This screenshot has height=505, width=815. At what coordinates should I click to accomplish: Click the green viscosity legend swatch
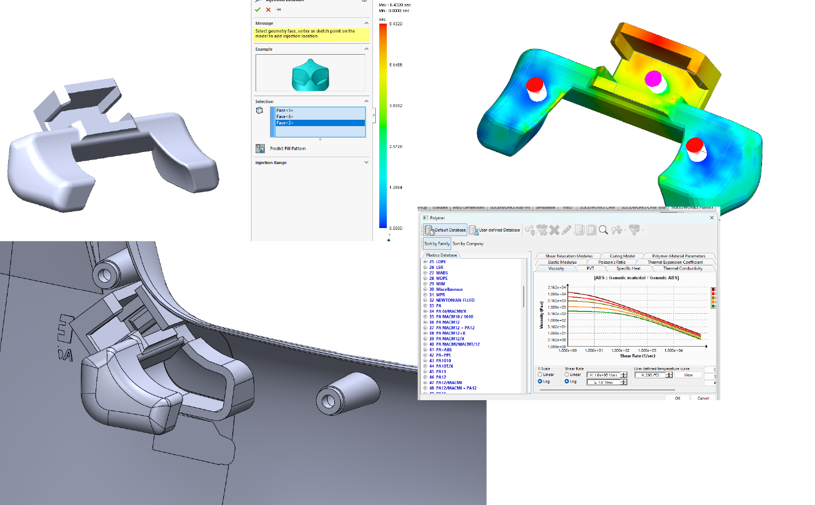[713, 306]
